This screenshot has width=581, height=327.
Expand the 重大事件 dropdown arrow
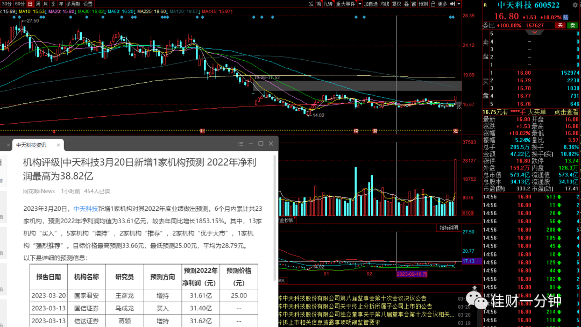tap(359, 4)
